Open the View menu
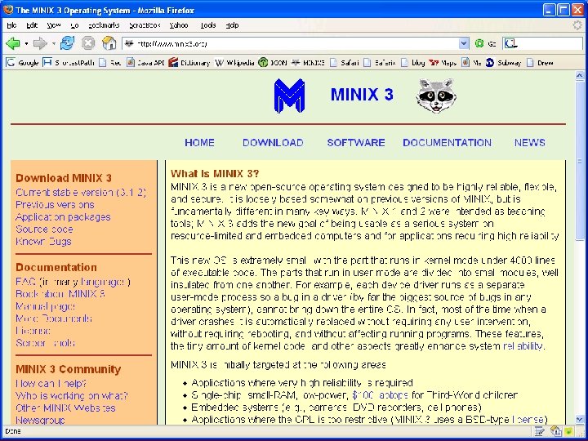The width and height of the screenshot is (588, 441). (x=54, y=25)
